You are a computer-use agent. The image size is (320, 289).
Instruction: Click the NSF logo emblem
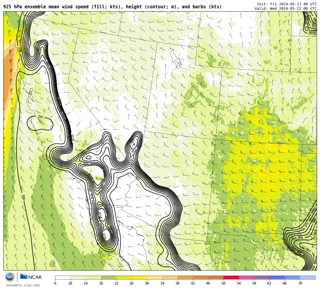(9, 277)
